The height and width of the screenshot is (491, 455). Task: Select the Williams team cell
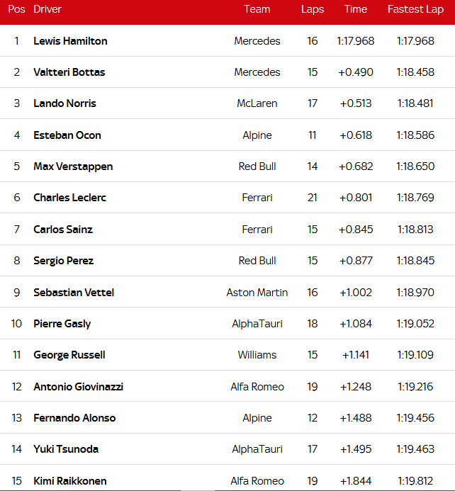[257, 355]
